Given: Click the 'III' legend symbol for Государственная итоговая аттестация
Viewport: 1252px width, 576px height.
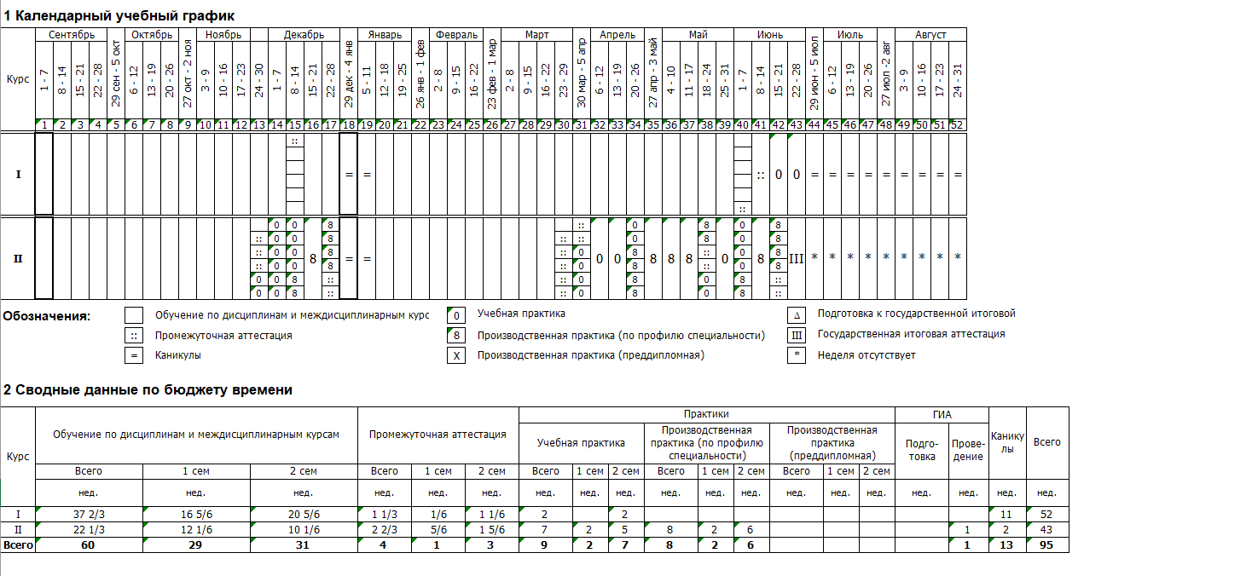Looking at the screenshot, I should [796, 336].
